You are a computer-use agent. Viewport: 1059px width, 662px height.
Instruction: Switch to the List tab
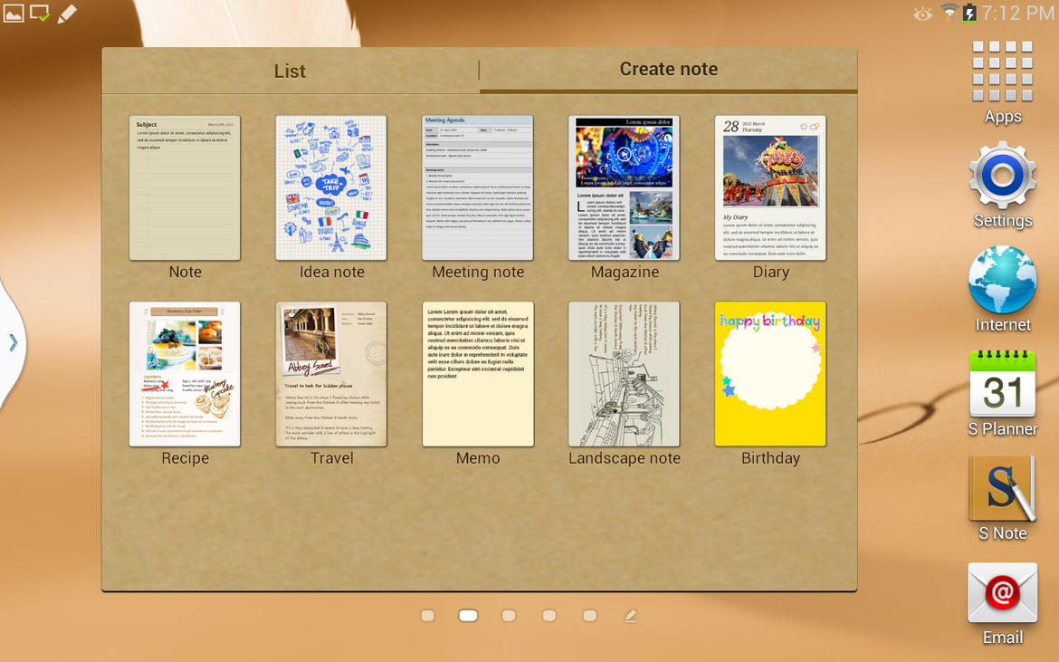[290, 71]
